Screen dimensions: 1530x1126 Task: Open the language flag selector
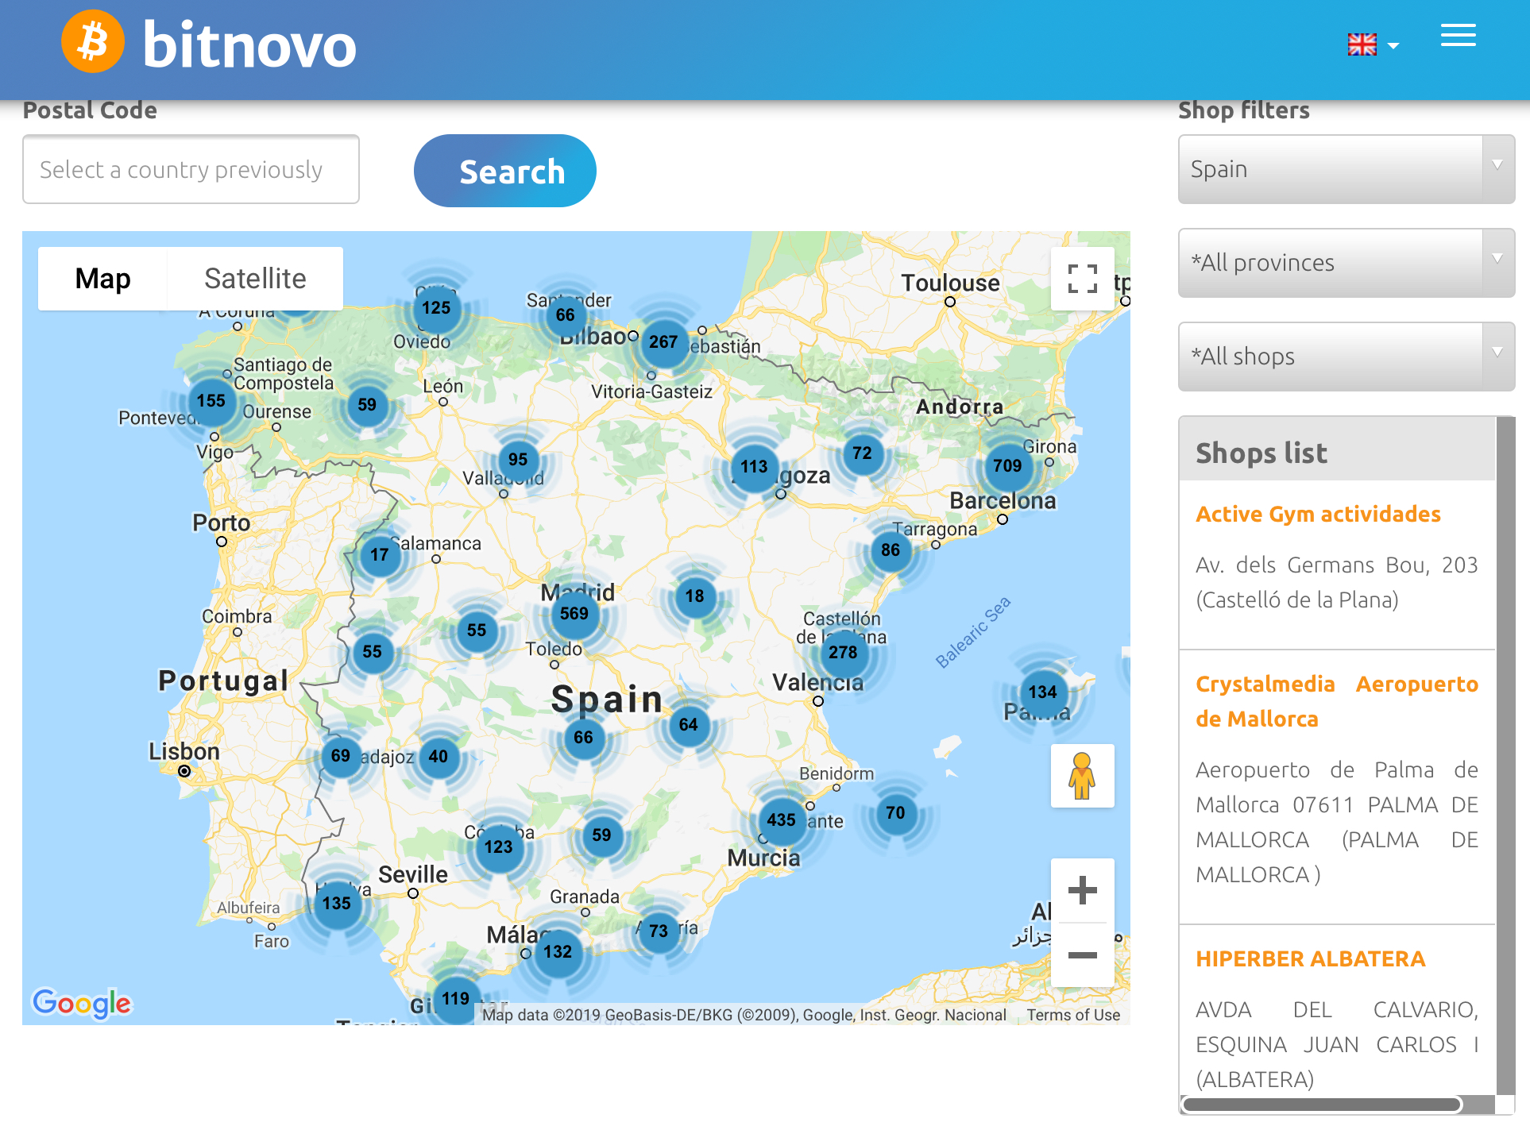point(1373,44)
